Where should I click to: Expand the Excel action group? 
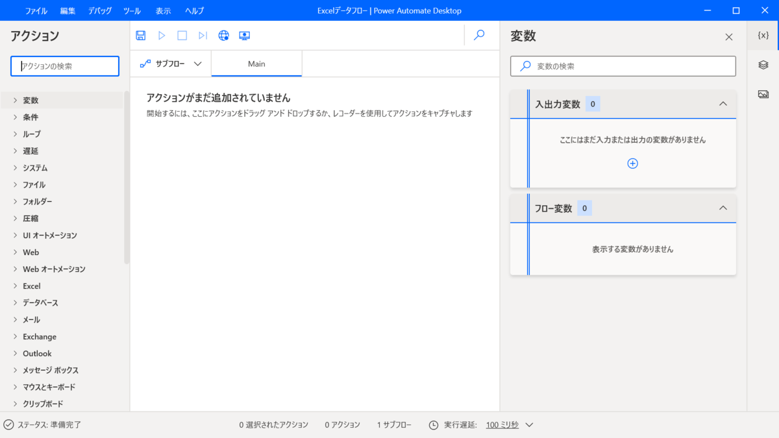(x=16, y=286)
